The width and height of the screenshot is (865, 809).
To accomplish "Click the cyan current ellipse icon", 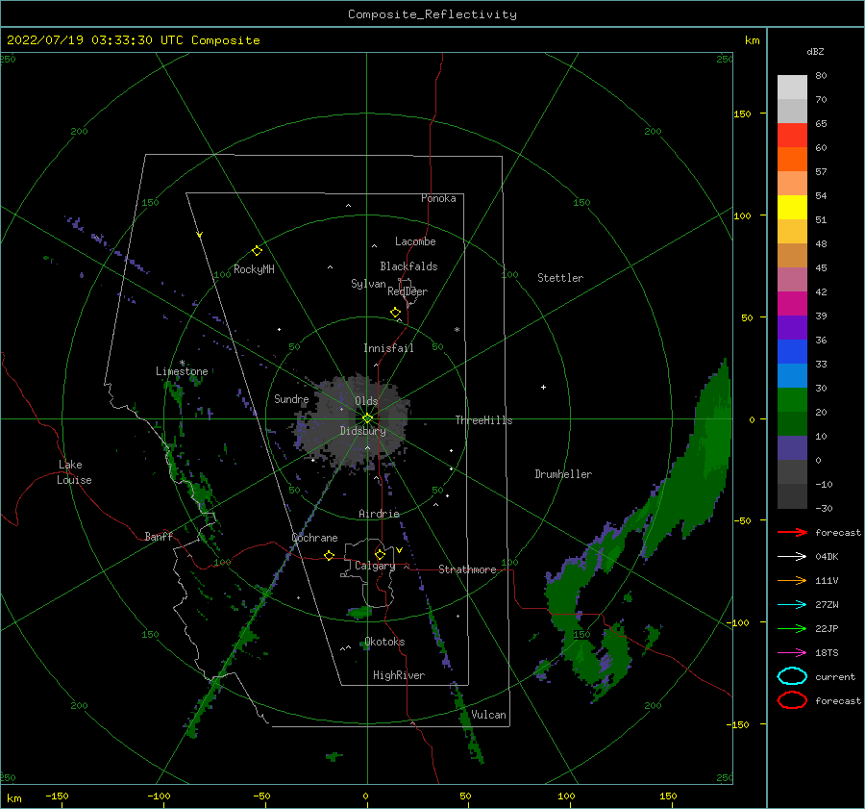I will (792, 676).
